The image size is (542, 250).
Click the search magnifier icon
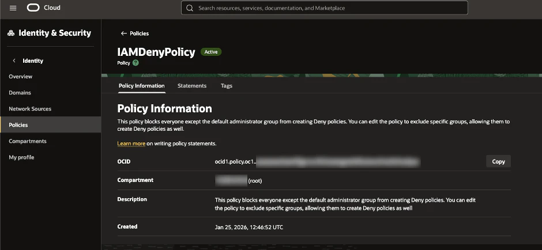(x=190, y=8)
